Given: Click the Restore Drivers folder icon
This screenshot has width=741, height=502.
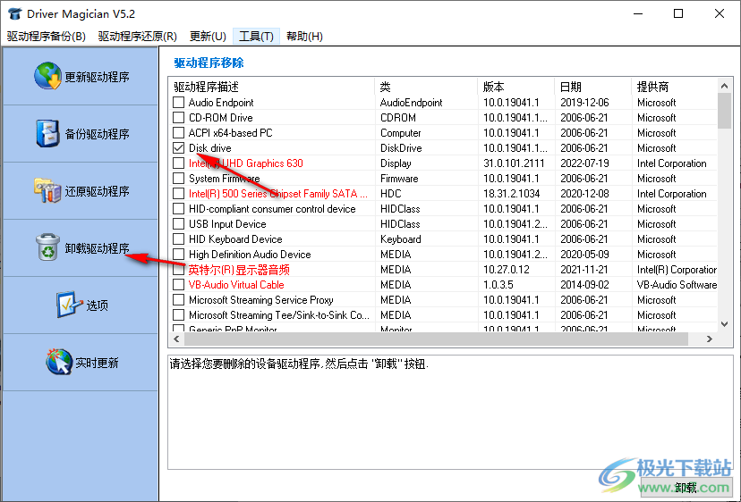Looking at the screenshot, I should [x=47, y=190].
